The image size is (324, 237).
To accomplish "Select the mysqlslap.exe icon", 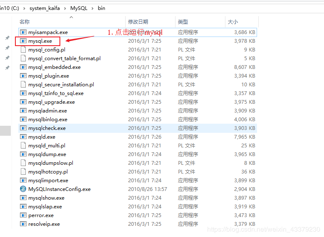I will click(x=23, y=206).
